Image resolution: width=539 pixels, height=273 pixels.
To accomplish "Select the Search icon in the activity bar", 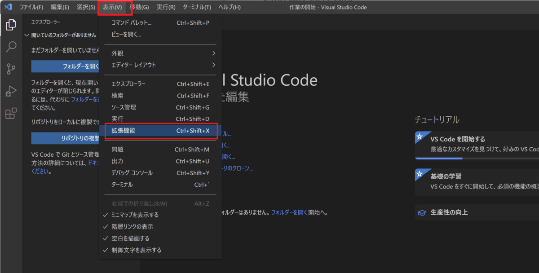I will tap(10, 47).
